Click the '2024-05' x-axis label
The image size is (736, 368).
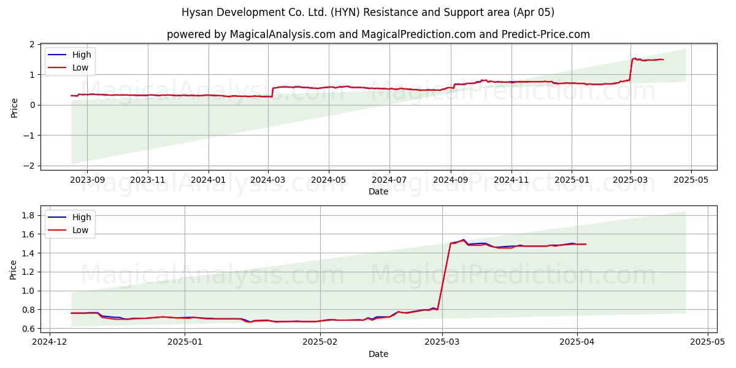point(329,180)
